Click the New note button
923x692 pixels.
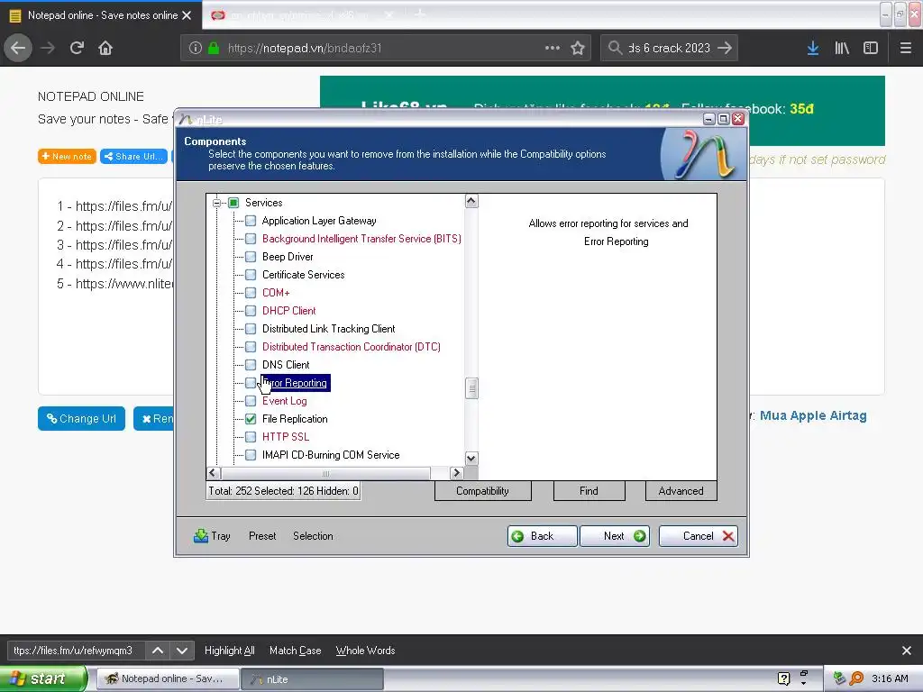click(67, 157)
